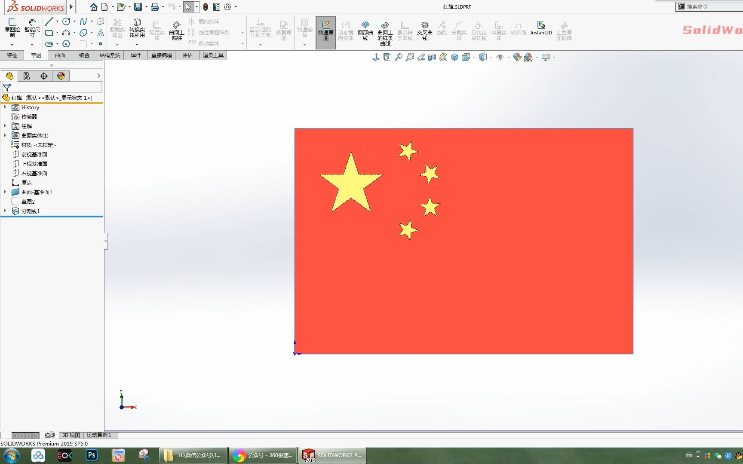The height and width of the screenshot is (464, 743).
Task: Expand the 曲面实体(1) tree node
Action: coord(5,135)
